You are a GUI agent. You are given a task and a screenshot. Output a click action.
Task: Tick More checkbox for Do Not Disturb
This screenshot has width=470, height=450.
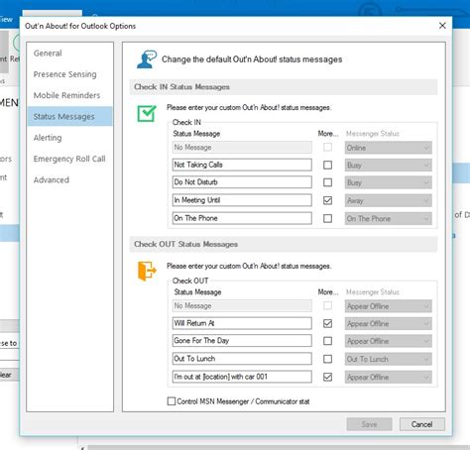click(x=327, y=182)
